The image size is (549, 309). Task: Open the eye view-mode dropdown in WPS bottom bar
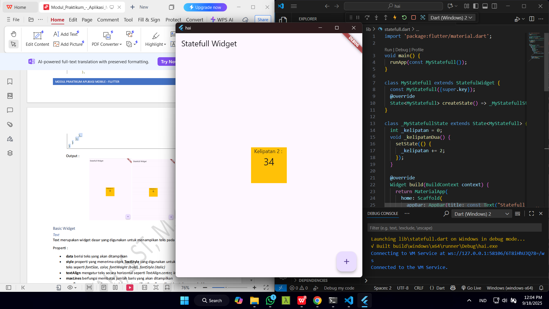point(72,288)
